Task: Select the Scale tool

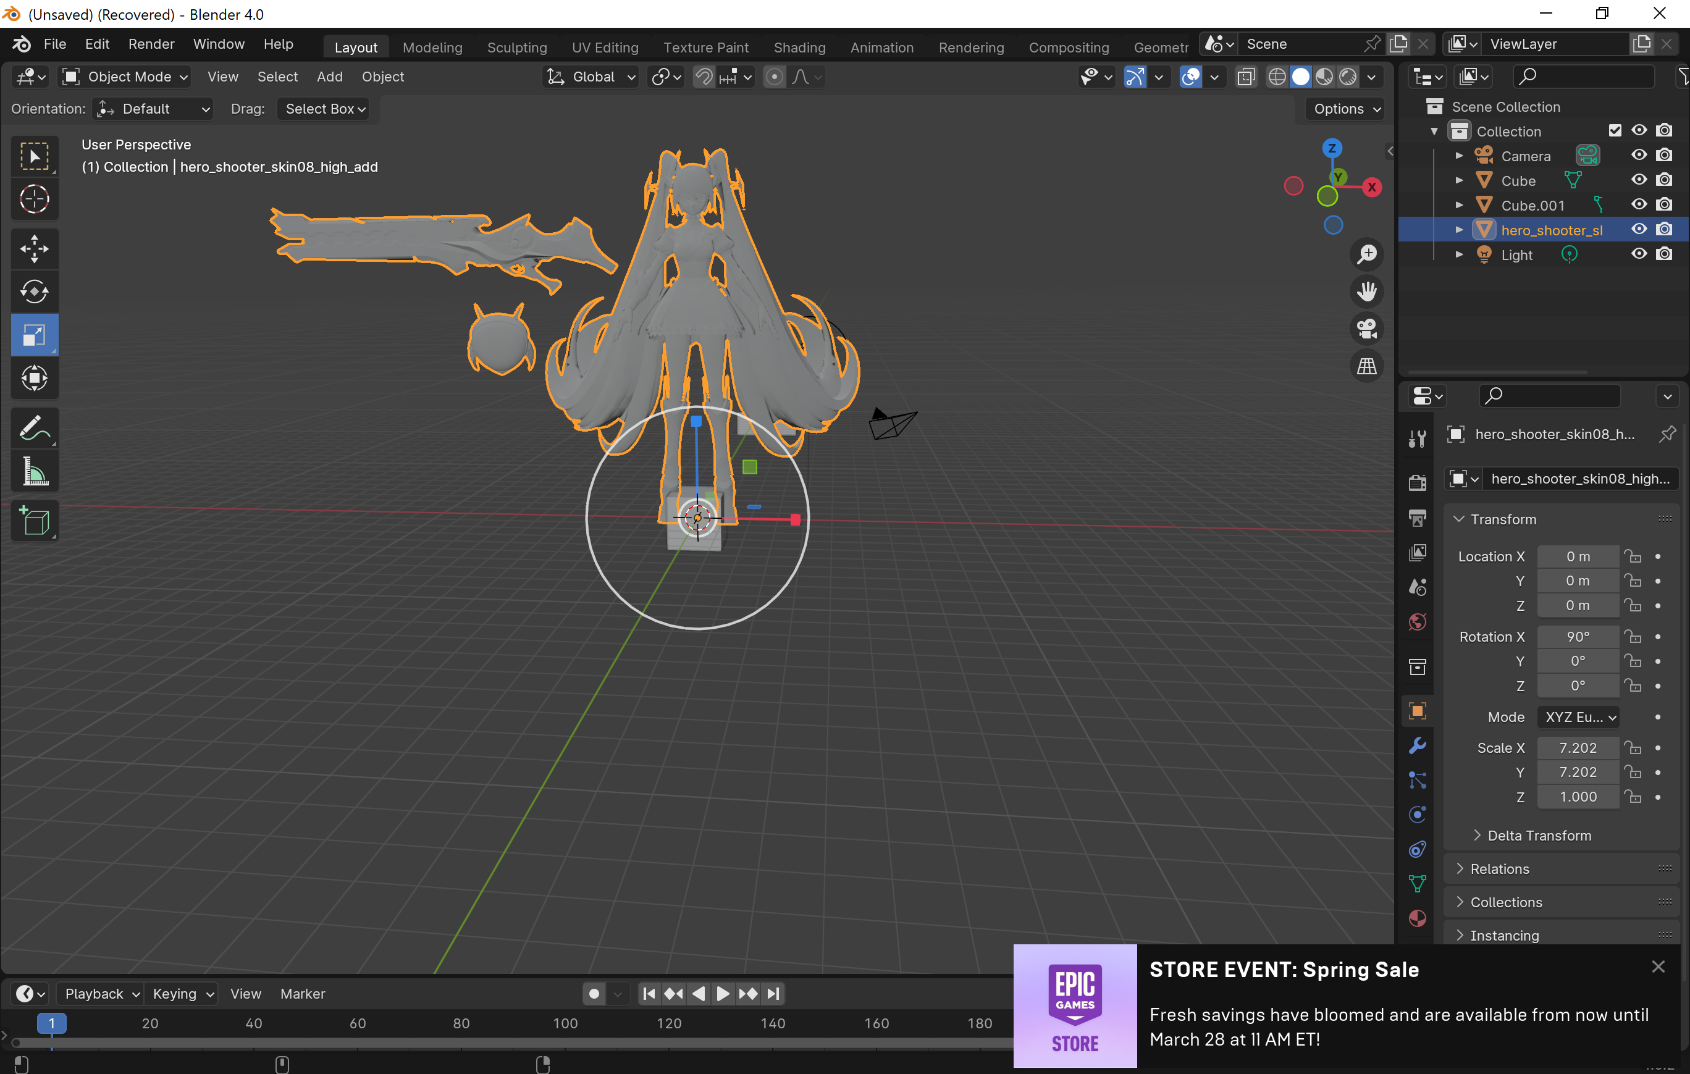Action: 35,335
